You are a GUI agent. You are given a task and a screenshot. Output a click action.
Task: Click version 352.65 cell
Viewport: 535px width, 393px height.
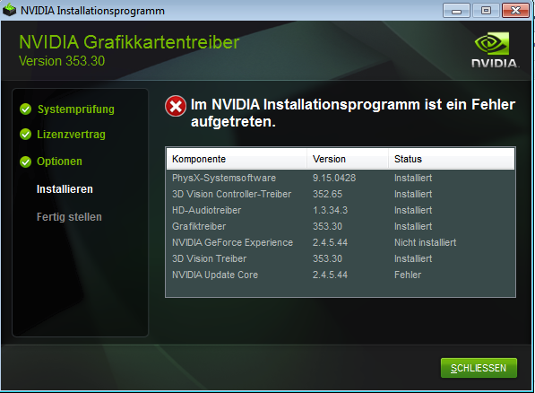point(327,194)
